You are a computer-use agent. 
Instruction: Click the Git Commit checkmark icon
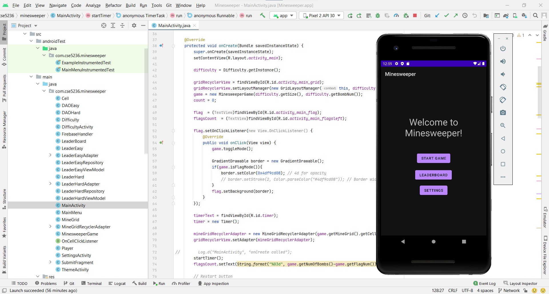tap(446, 15)
